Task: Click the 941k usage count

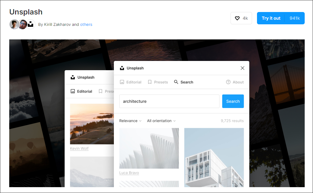Action: [295, 18]
